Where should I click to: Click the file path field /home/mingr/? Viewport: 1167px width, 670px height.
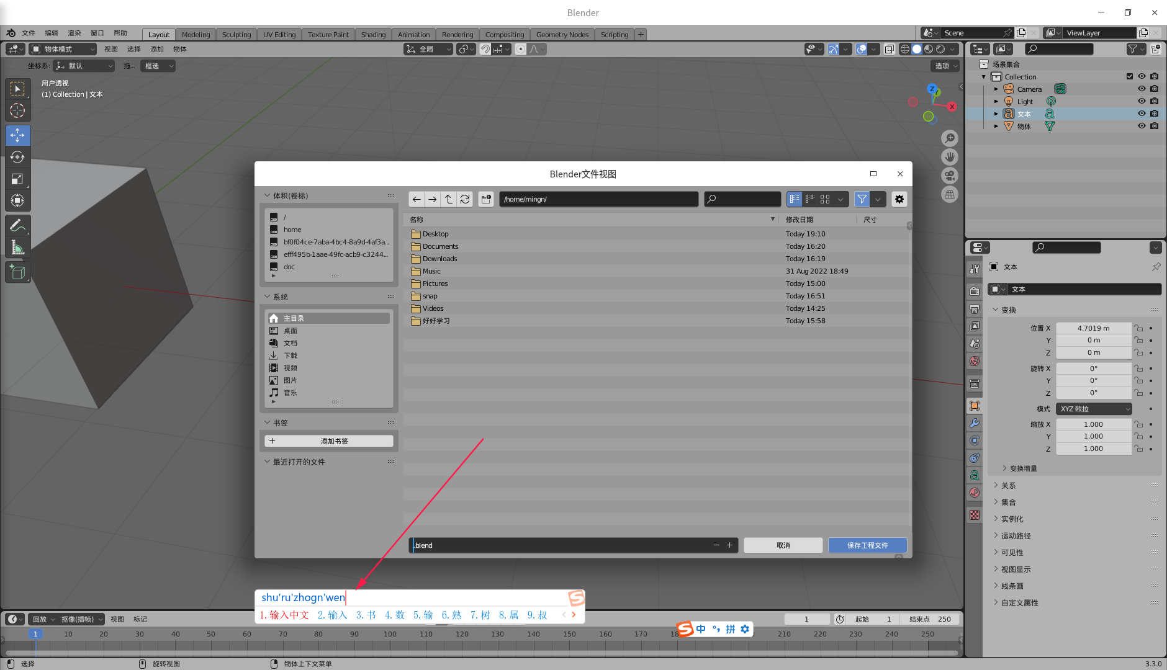(x=599, y=199)
